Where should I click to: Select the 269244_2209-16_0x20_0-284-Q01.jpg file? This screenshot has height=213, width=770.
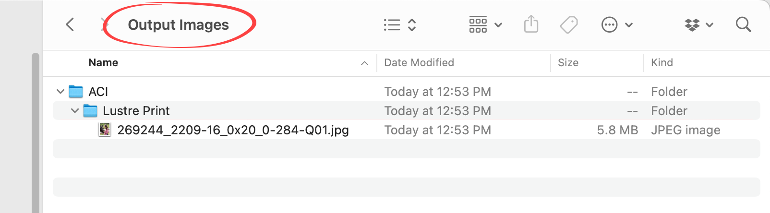pos(233,130)
